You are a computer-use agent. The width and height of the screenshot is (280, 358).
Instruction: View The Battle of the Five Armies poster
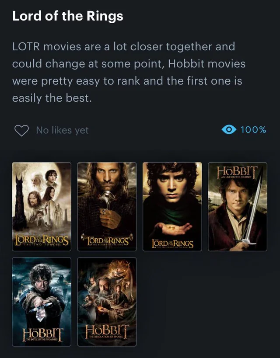pos(42,302)
